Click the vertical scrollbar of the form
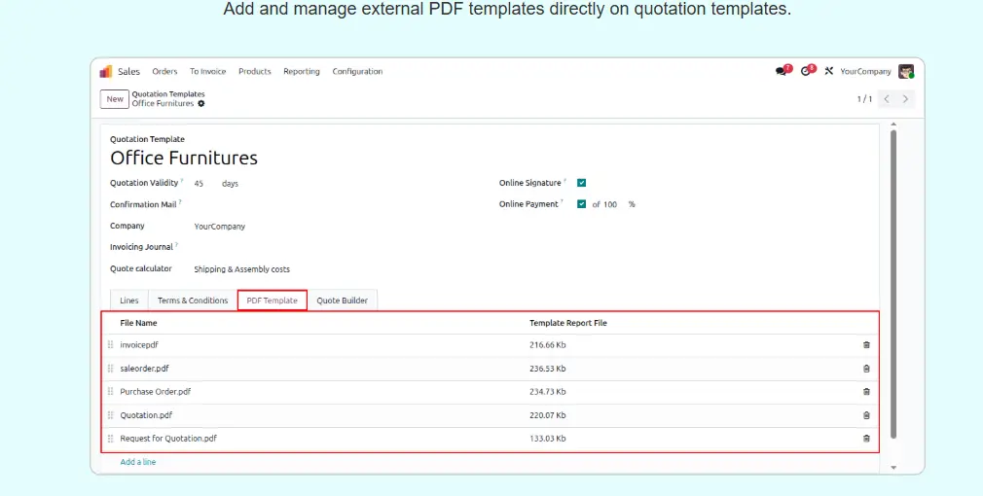Viewport: 983px width, 496px height. point(893,282)
